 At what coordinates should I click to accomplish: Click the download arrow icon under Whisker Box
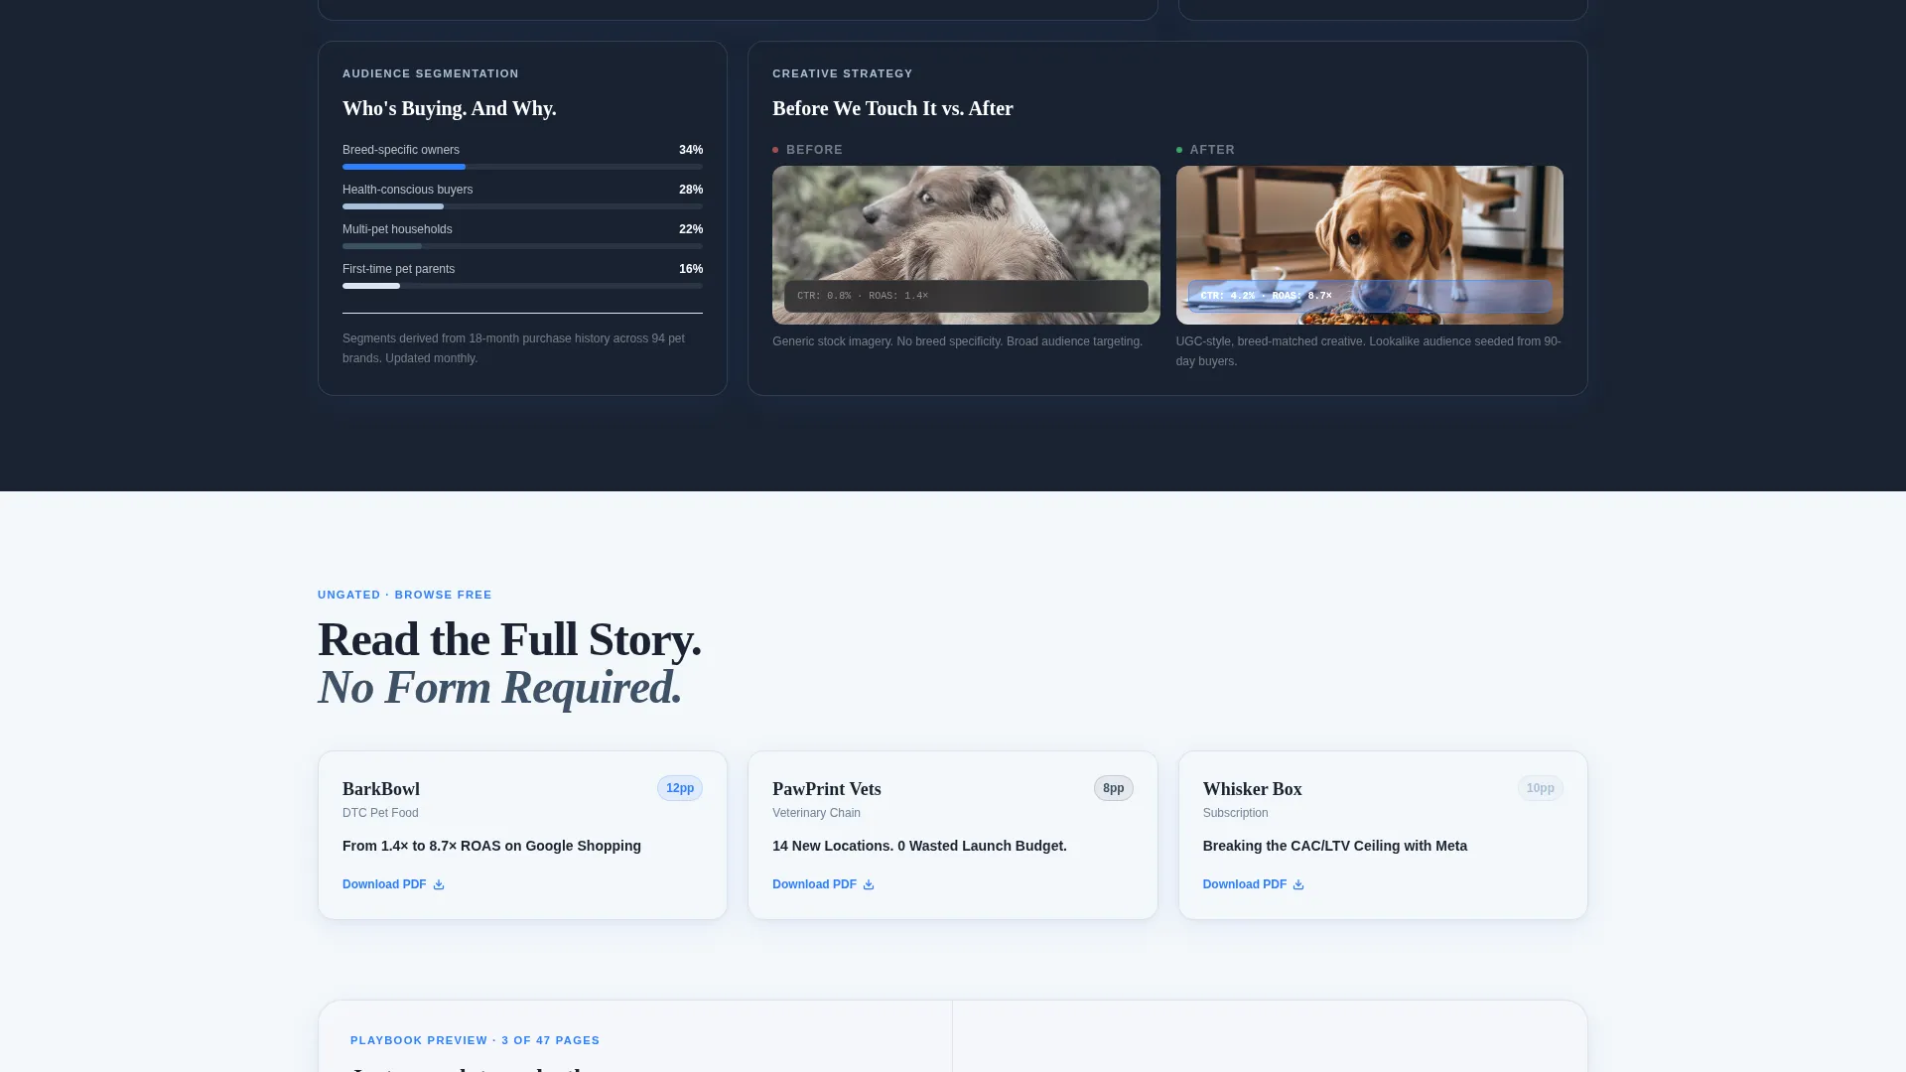[1298, 884]
